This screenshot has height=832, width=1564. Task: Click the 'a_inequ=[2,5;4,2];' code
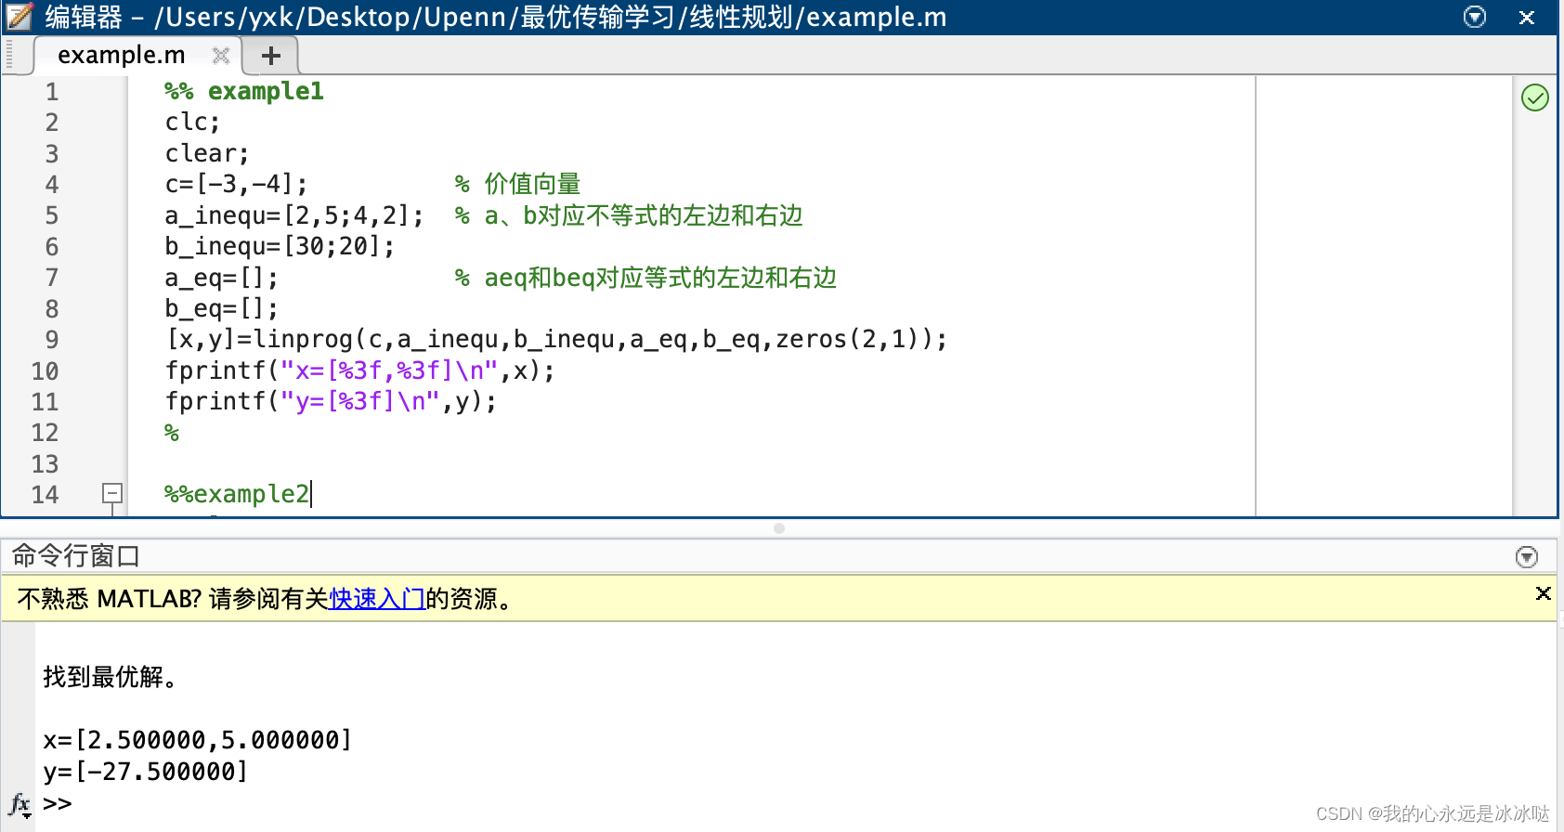click(293, 215)
